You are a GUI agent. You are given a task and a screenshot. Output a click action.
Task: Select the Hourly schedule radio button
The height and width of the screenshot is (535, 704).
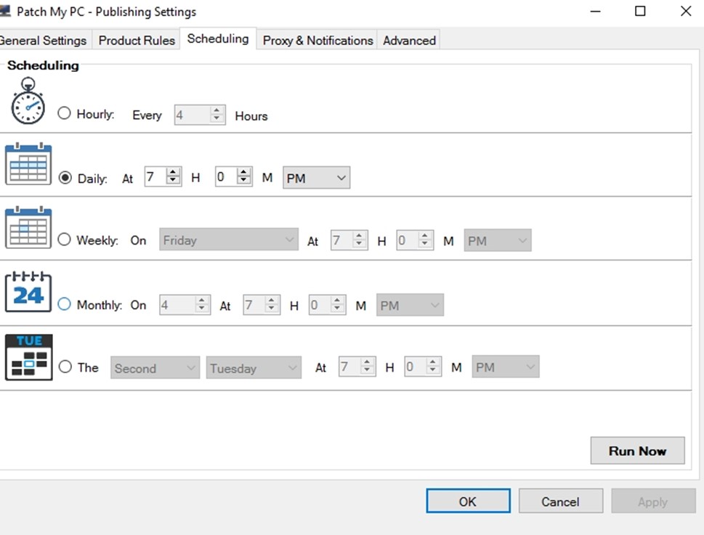[x=64, y=113]
